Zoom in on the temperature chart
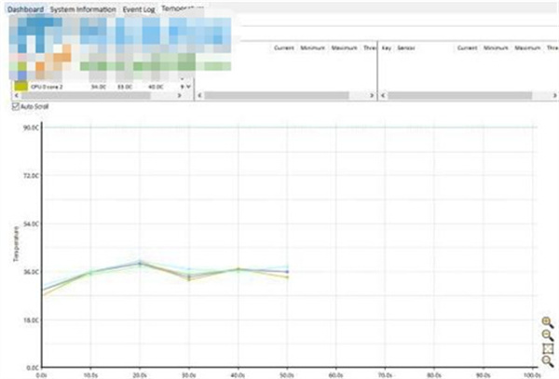This screenshot has height=379, width=559. pyautogui.click(x=547, y=322)
